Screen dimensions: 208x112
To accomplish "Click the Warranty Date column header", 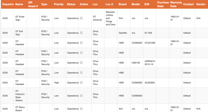I will click(176, 4).
